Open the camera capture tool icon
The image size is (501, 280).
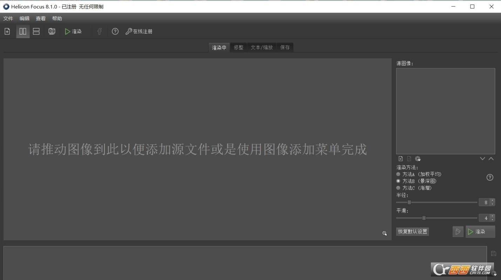click(52, 31)
